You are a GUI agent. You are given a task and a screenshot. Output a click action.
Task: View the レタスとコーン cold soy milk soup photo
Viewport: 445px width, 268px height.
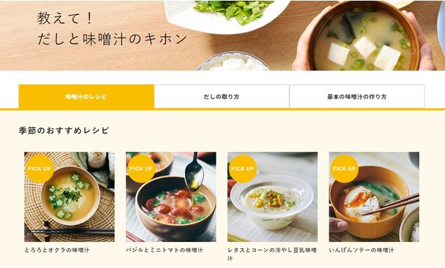[x=272, y=197]
